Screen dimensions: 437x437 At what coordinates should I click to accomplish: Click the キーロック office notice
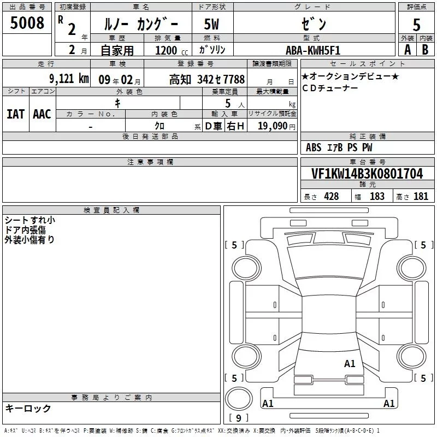[x=28, y=408]
